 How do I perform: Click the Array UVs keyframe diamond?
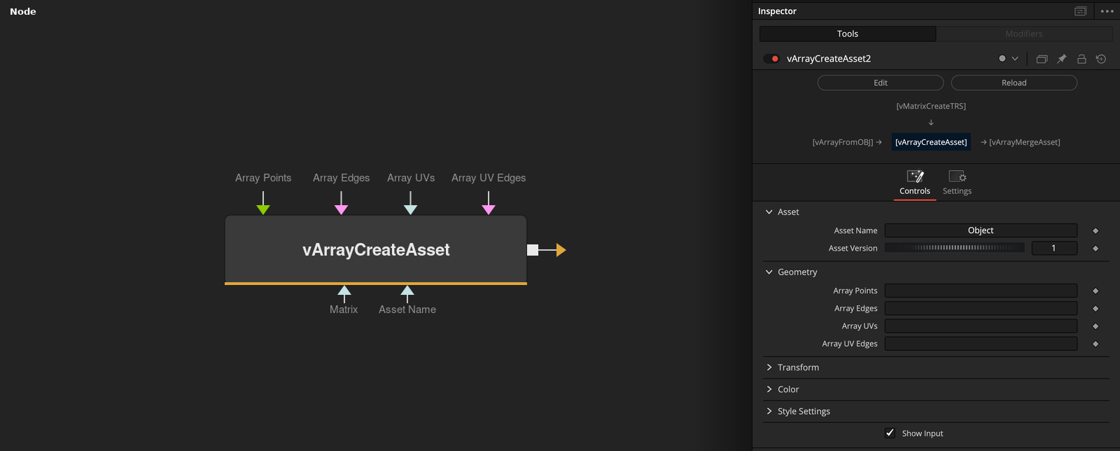click(x=1095, y=326)
